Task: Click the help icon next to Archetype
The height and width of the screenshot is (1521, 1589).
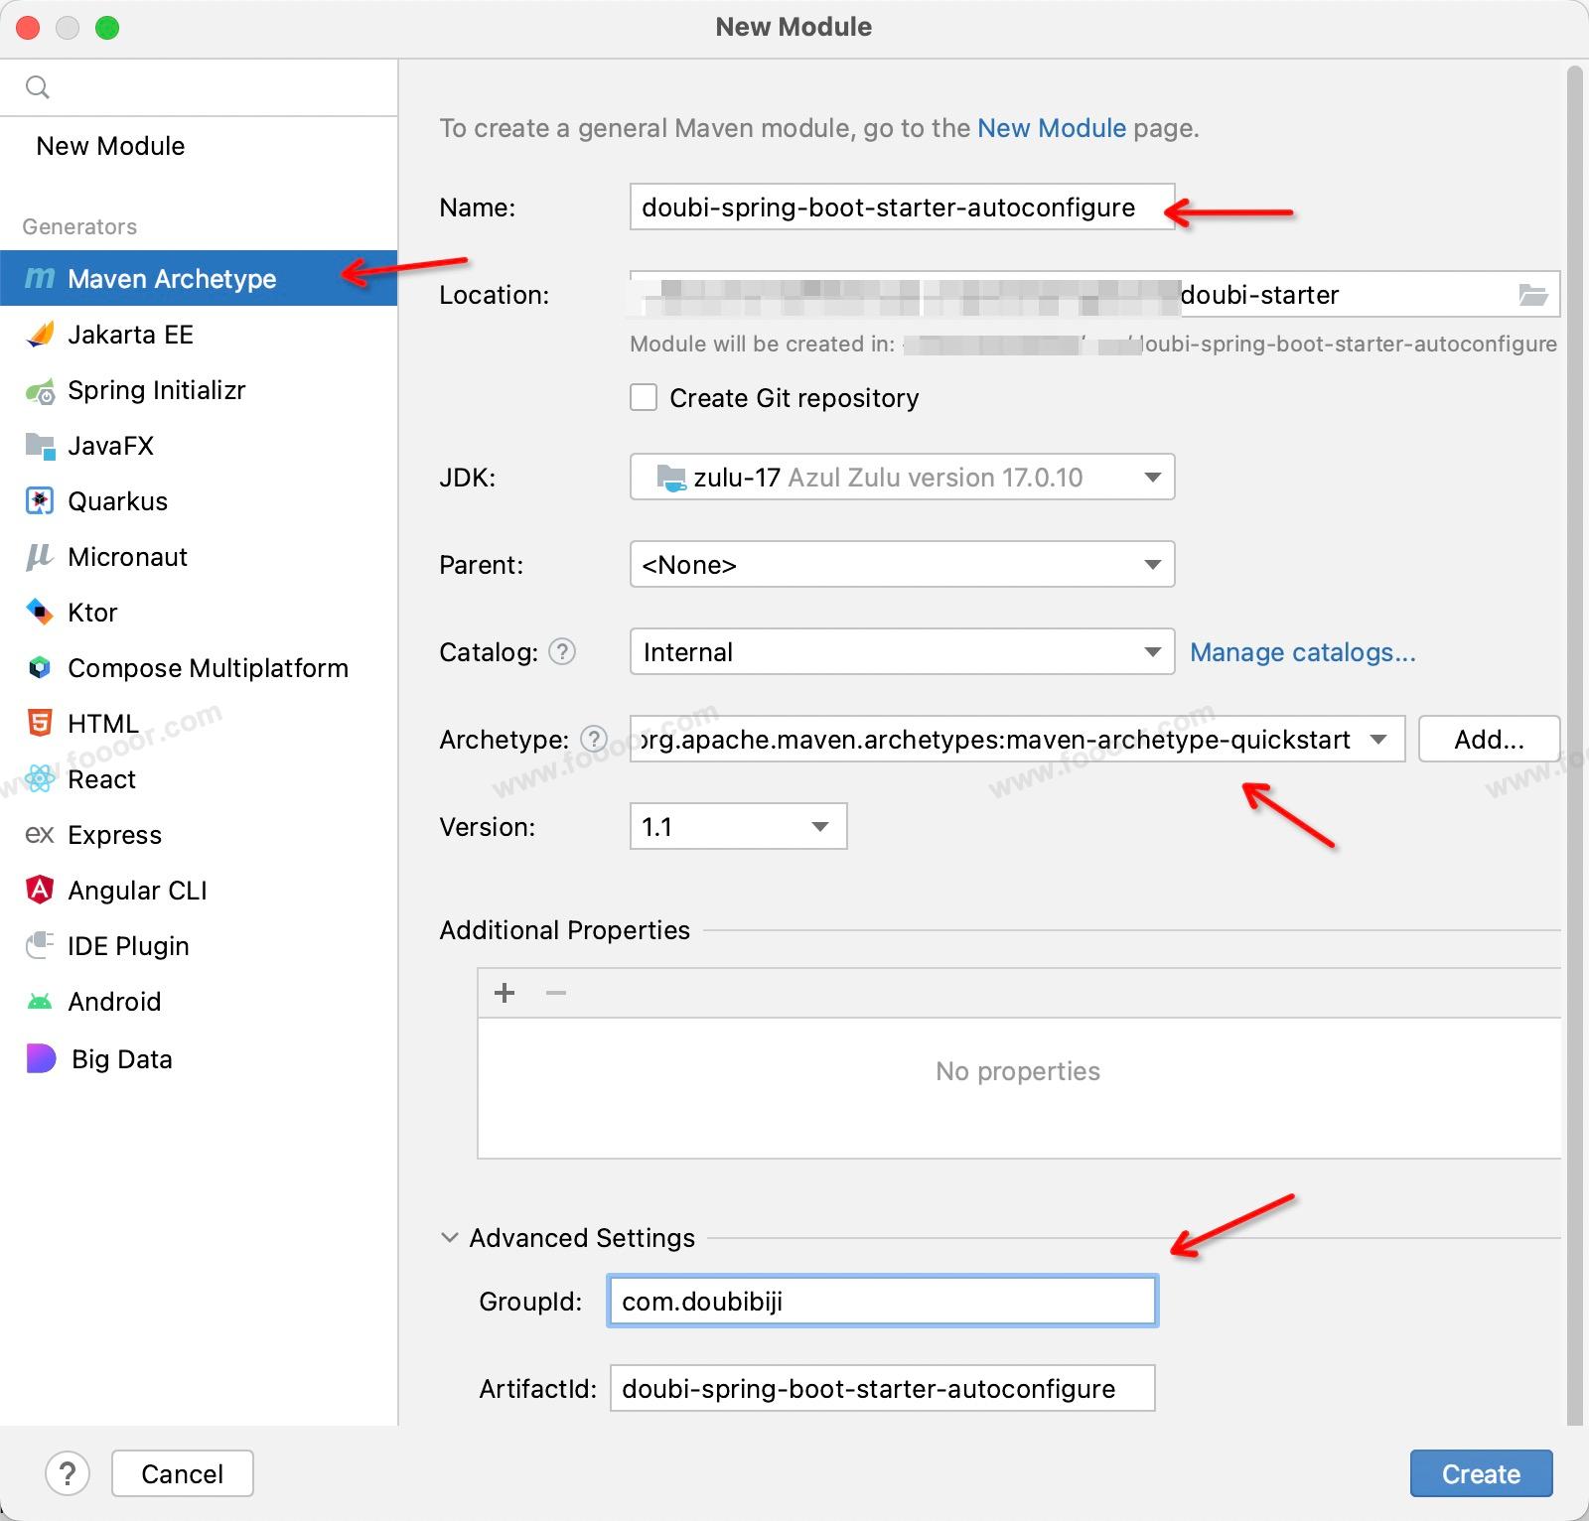Action: click(x=594, y=739)
